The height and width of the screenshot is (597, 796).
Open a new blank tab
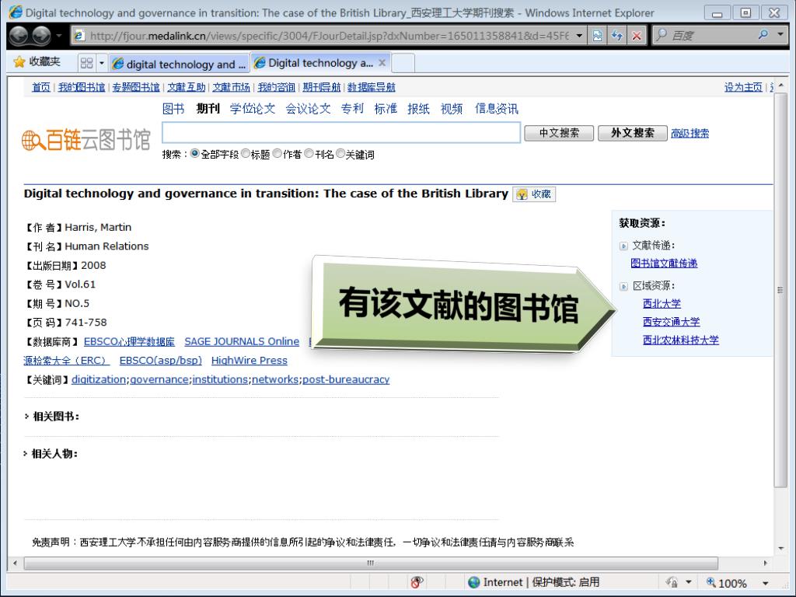pos(403,64)
